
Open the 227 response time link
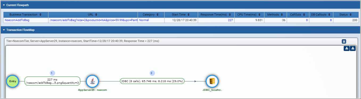pyautogui.click(x=230, y=20)
